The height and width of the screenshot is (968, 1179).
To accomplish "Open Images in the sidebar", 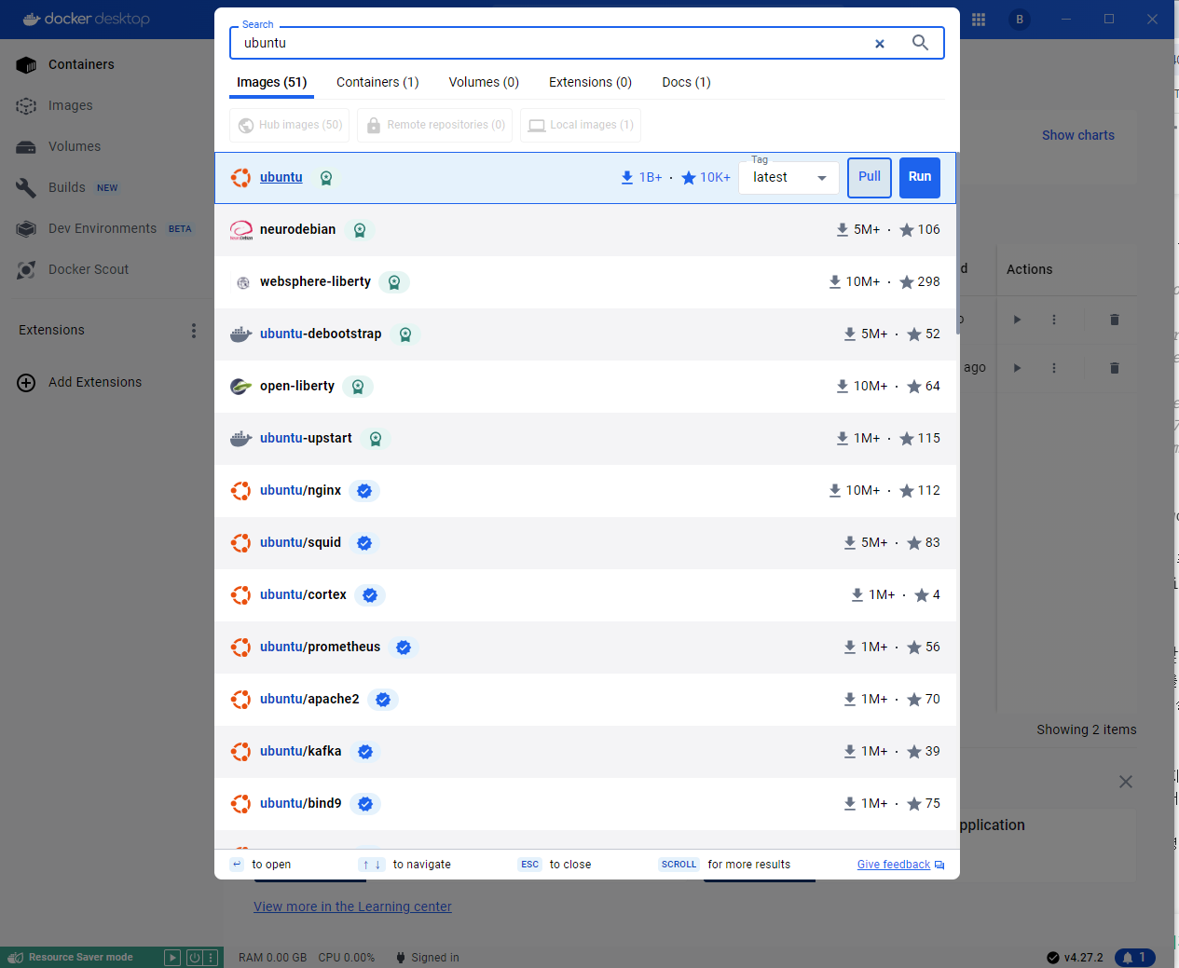I will coord(70,105).
